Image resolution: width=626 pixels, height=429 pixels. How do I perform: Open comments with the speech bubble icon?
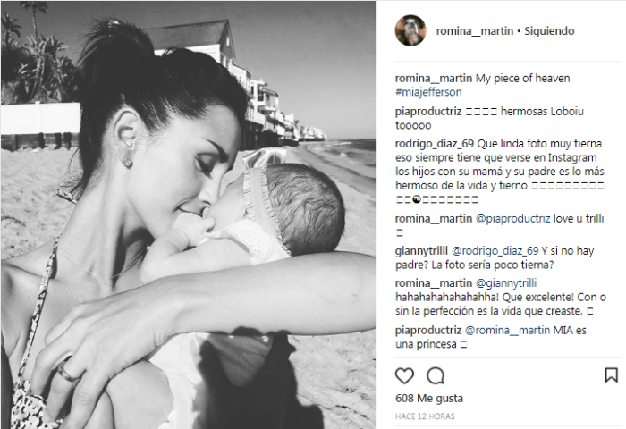click(x=436, y=375)
